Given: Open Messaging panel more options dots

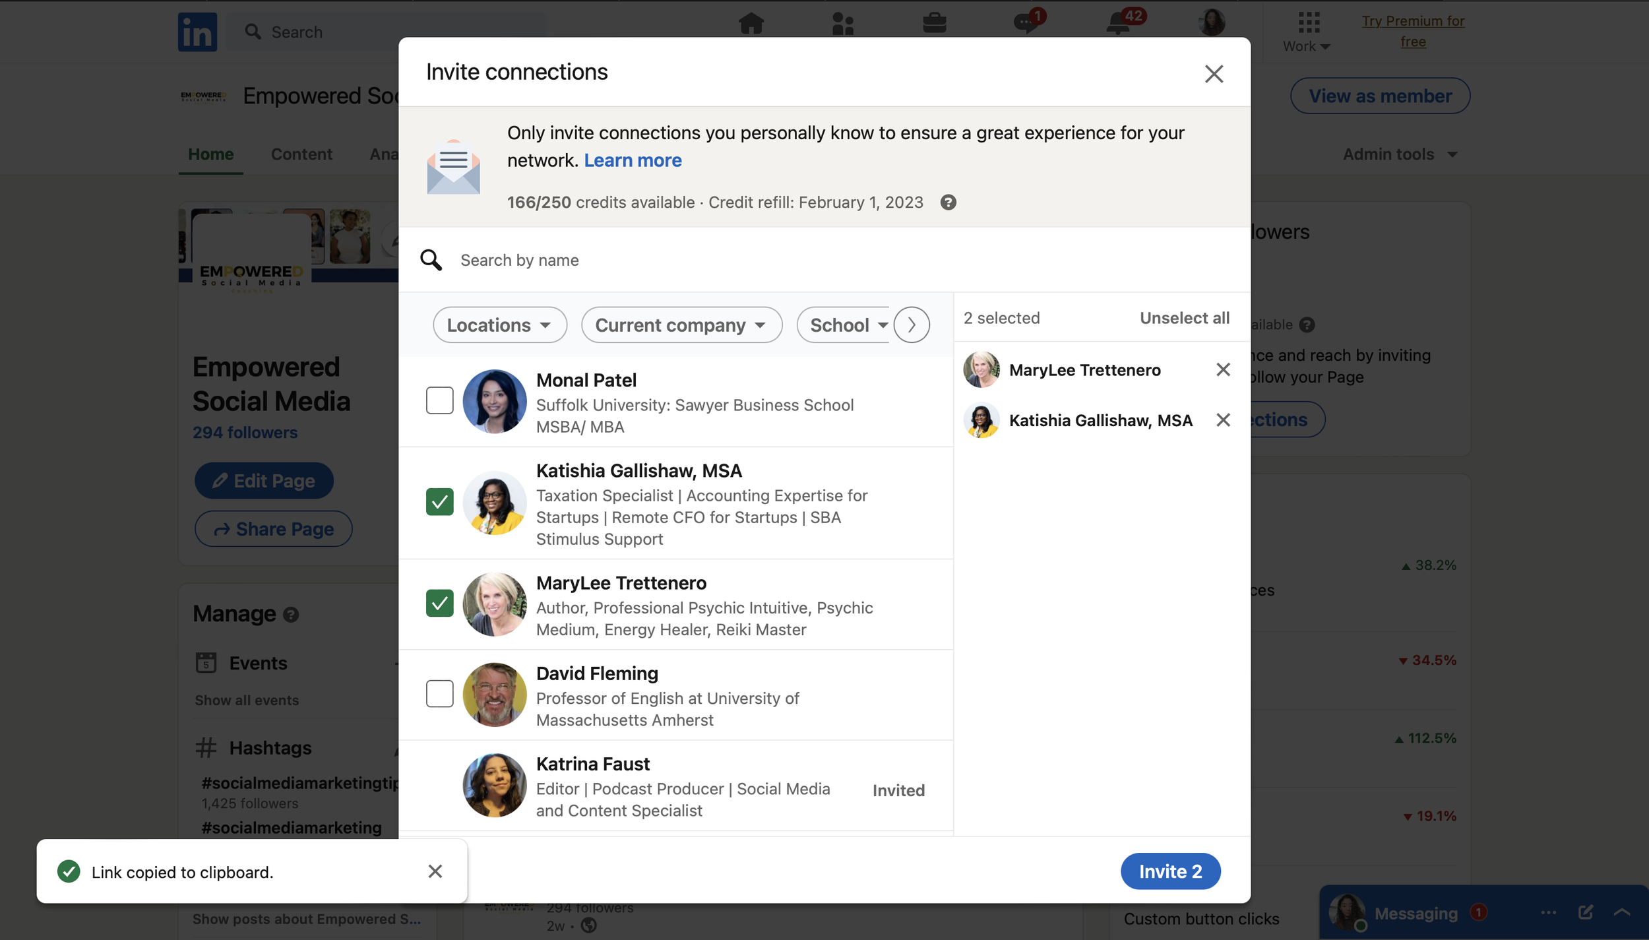Looking at the screenshot, I should [x=1549, y=913].
